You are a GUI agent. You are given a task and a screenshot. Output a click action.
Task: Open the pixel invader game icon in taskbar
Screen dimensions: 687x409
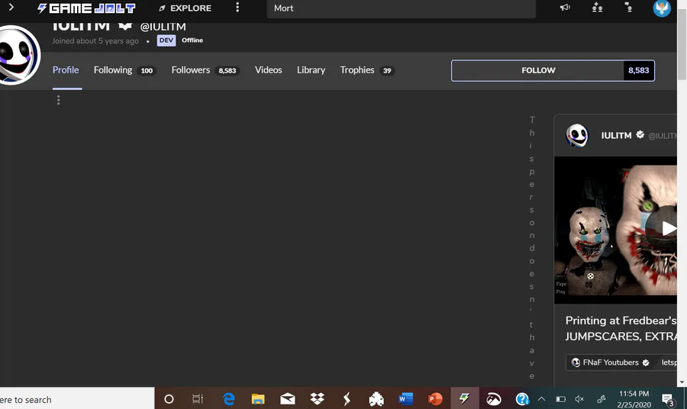click(x=376, y=399)
